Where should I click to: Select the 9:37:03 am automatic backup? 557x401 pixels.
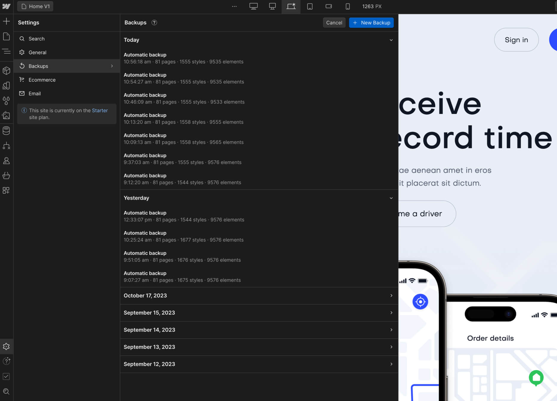(x=259, y=159)
